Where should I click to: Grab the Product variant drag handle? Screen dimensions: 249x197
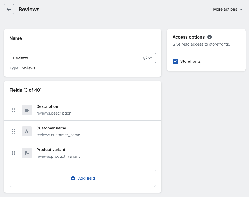pos(13,153)
